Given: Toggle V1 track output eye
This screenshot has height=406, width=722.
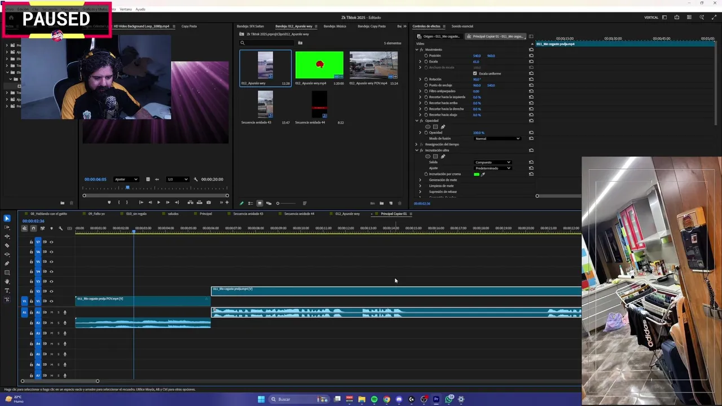Looking at the screenshot, I should click(51, 301).
